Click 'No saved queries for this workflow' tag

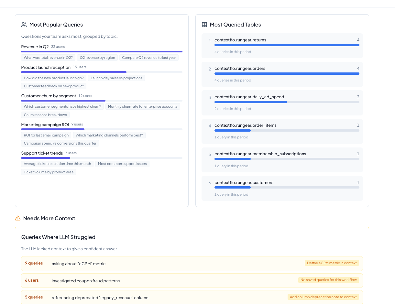coord(329,280)
